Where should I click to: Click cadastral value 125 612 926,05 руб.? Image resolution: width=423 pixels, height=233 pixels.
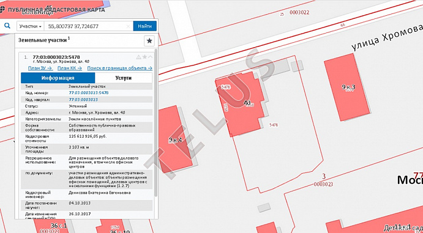(88, 136)
